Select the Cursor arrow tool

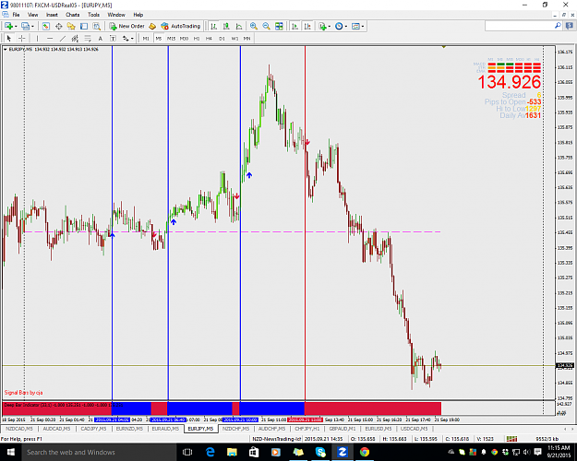click(x=9, y=38)
